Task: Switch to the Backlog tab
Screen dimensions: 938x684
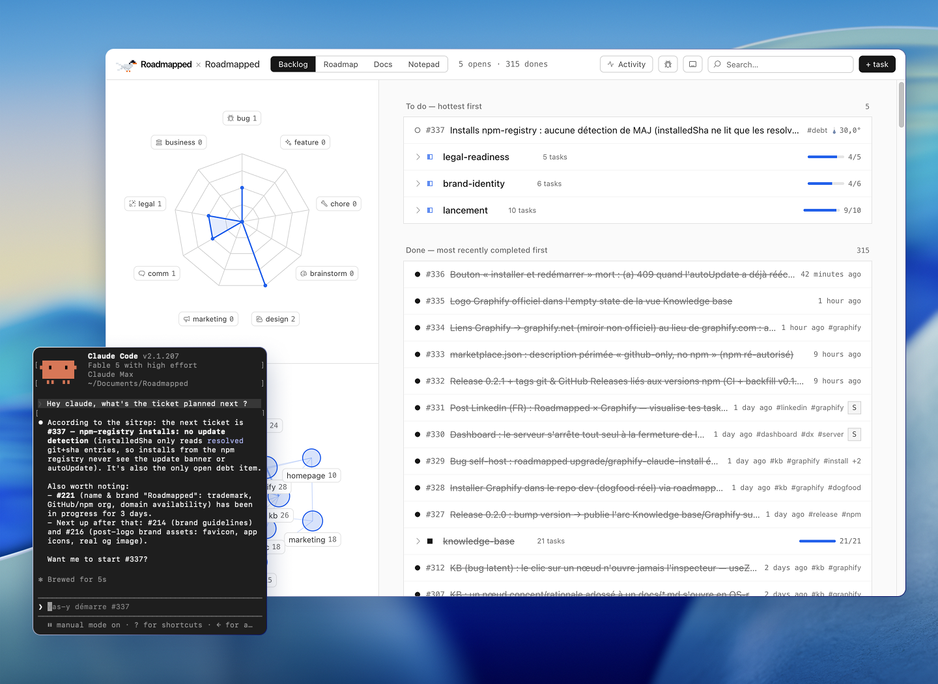Action: 293,64
